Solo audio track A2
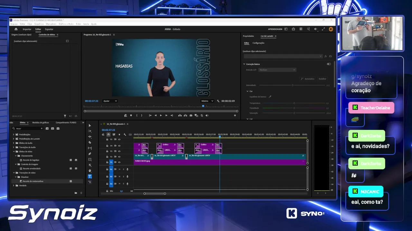This screenshot has width=412, height=231. 123,176
